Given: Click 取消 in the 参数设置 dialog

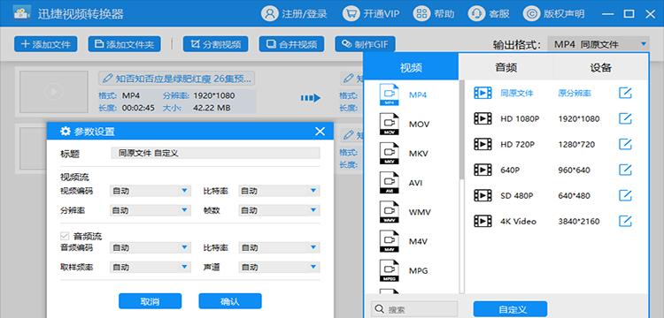Looking at the screenshot, I should [150, 301].
